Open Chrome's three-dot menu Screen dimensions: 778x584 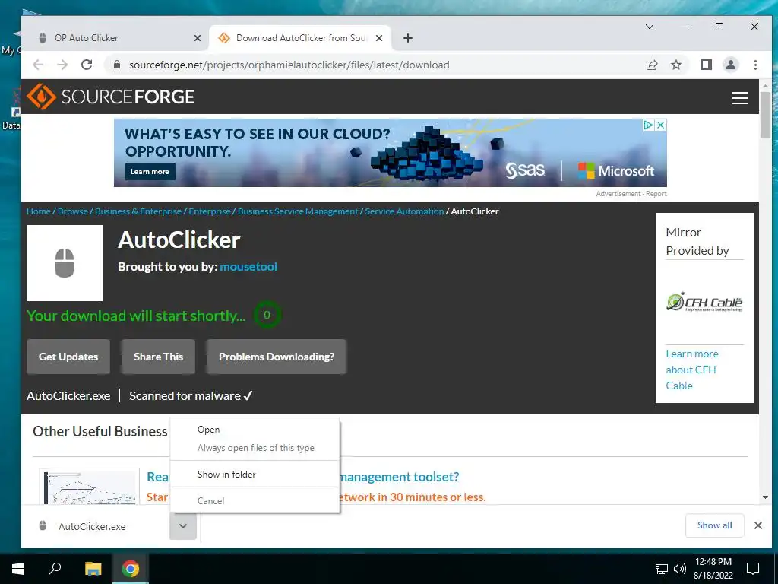point(755,65)
